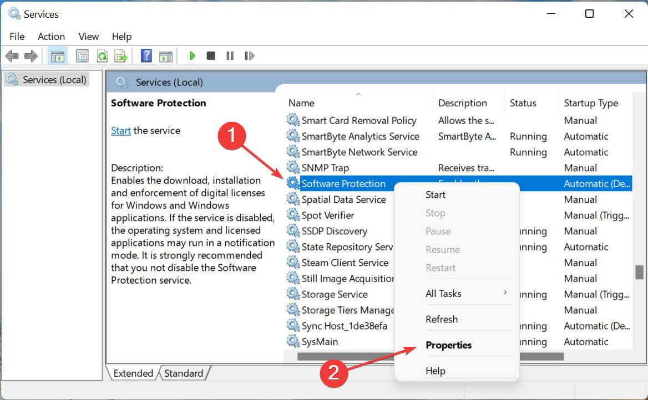
Task: Click gear icon beside SNMP Trap
Action: point(293,167)
